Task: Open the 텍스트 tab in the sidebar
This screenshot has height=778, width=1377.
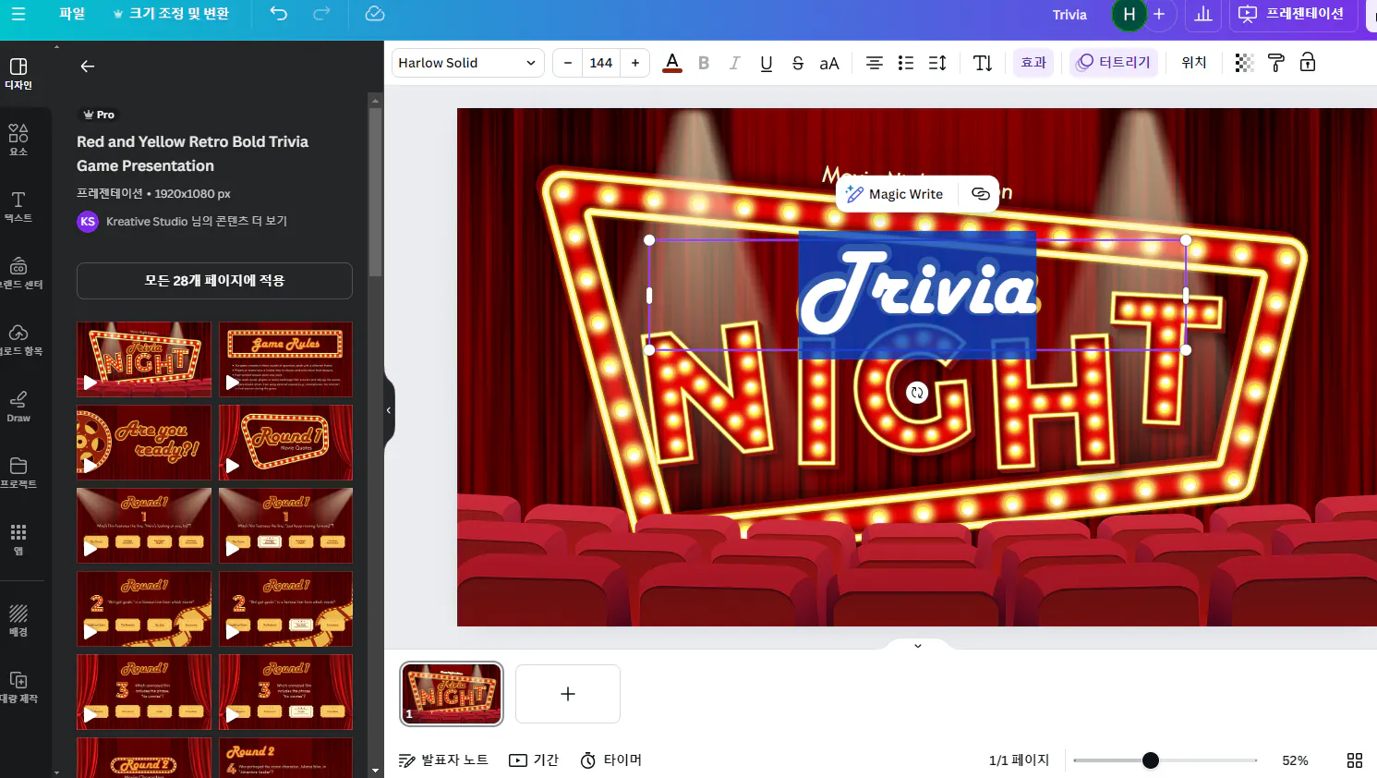Action: (18, 207)
